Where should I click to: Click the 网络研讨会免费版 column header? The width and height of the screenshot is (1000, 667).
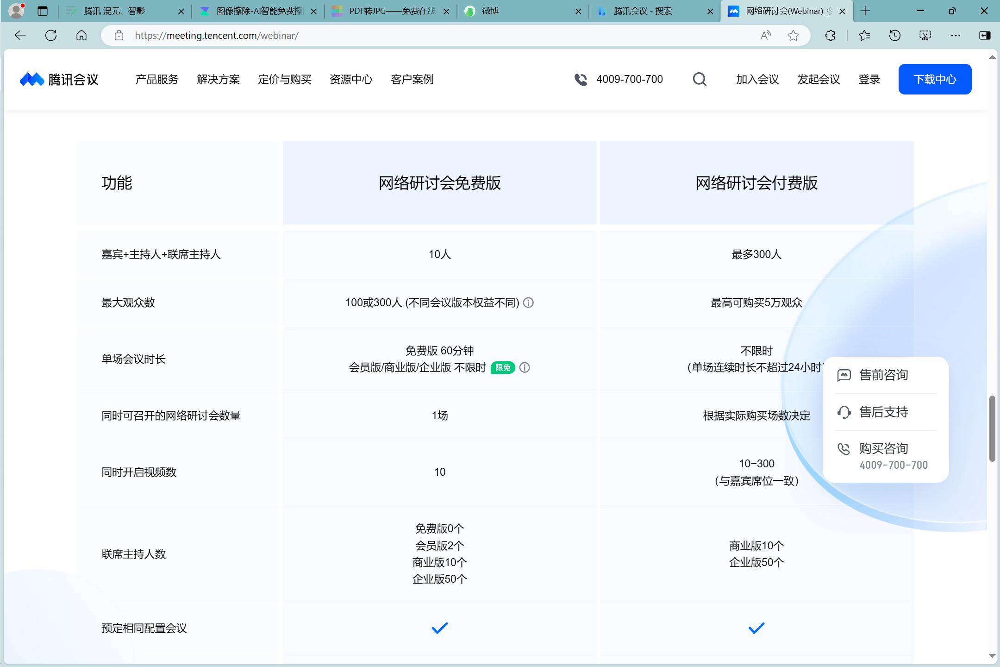440,183
